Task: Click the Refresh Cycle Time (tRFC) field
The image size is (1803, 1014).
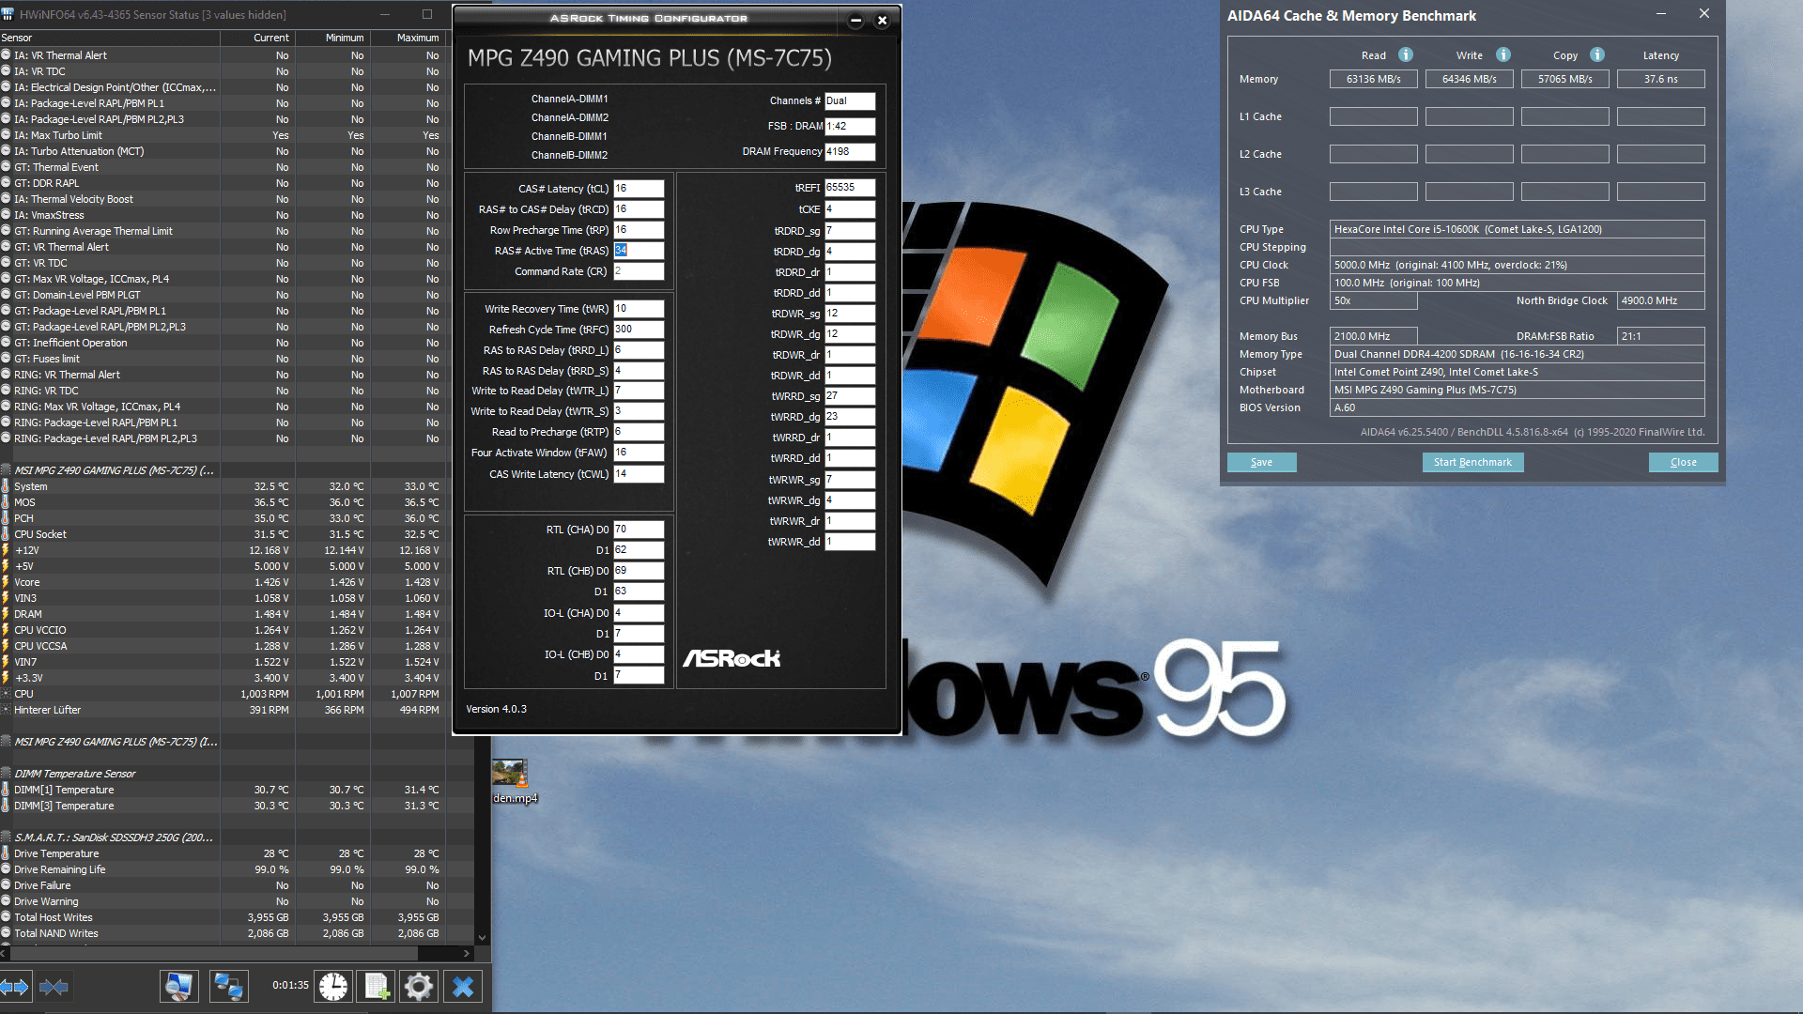Action: pyautogui.click(x=639, y=330)
